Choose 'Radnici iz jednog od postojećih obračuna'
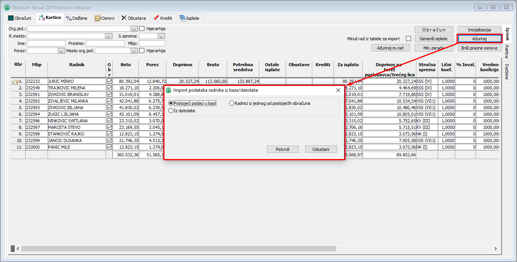Screen dimensions: 517x262 click(232, 103)
